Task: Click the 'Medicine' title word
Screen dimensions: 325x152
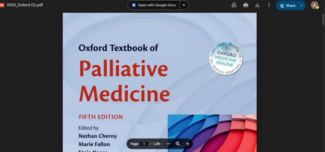Action: coord(124,93)
